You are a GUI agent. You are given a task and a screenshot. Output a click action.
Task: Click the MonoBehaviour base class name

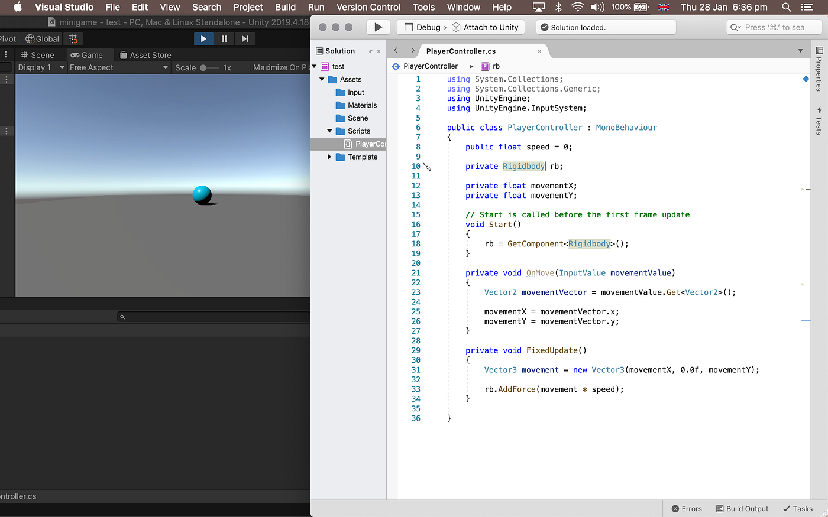click(x=626, y=128)
